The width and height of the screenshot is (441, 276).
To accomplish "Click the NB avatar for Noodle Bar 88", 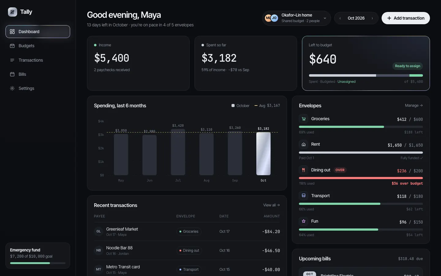I will point(99,251).
